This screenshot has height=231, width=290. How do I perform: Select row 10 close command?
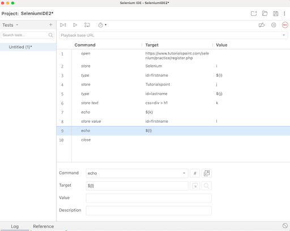click(173, 140)
